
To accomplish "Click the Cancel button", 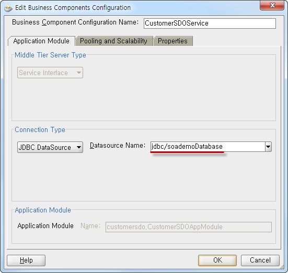I will (x=260, y=260).
